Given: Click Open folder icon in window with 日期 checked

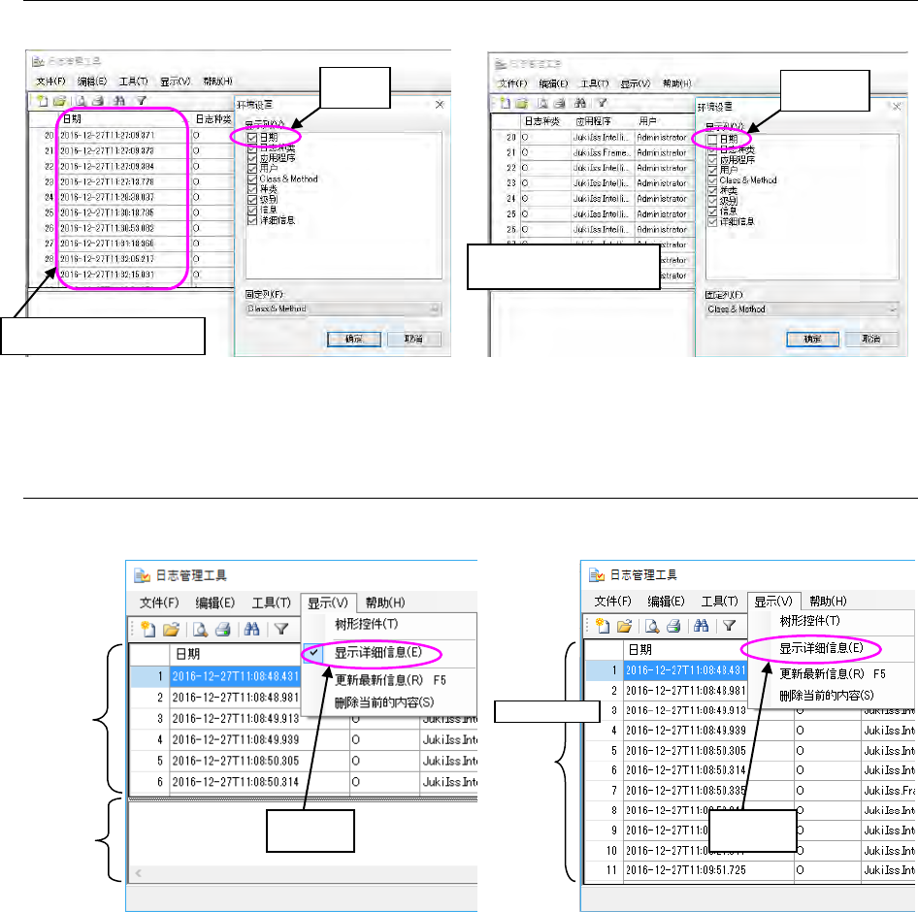Looking at the screenshot, I should pyautogui.click(x=59, y=101).
